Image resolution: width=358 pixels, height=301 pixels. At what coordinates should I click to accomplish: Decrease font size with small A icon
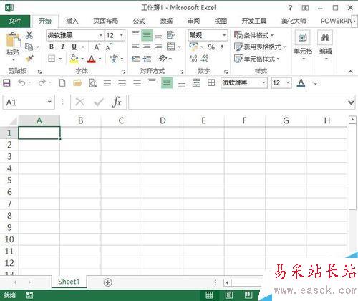coord(108,47)
